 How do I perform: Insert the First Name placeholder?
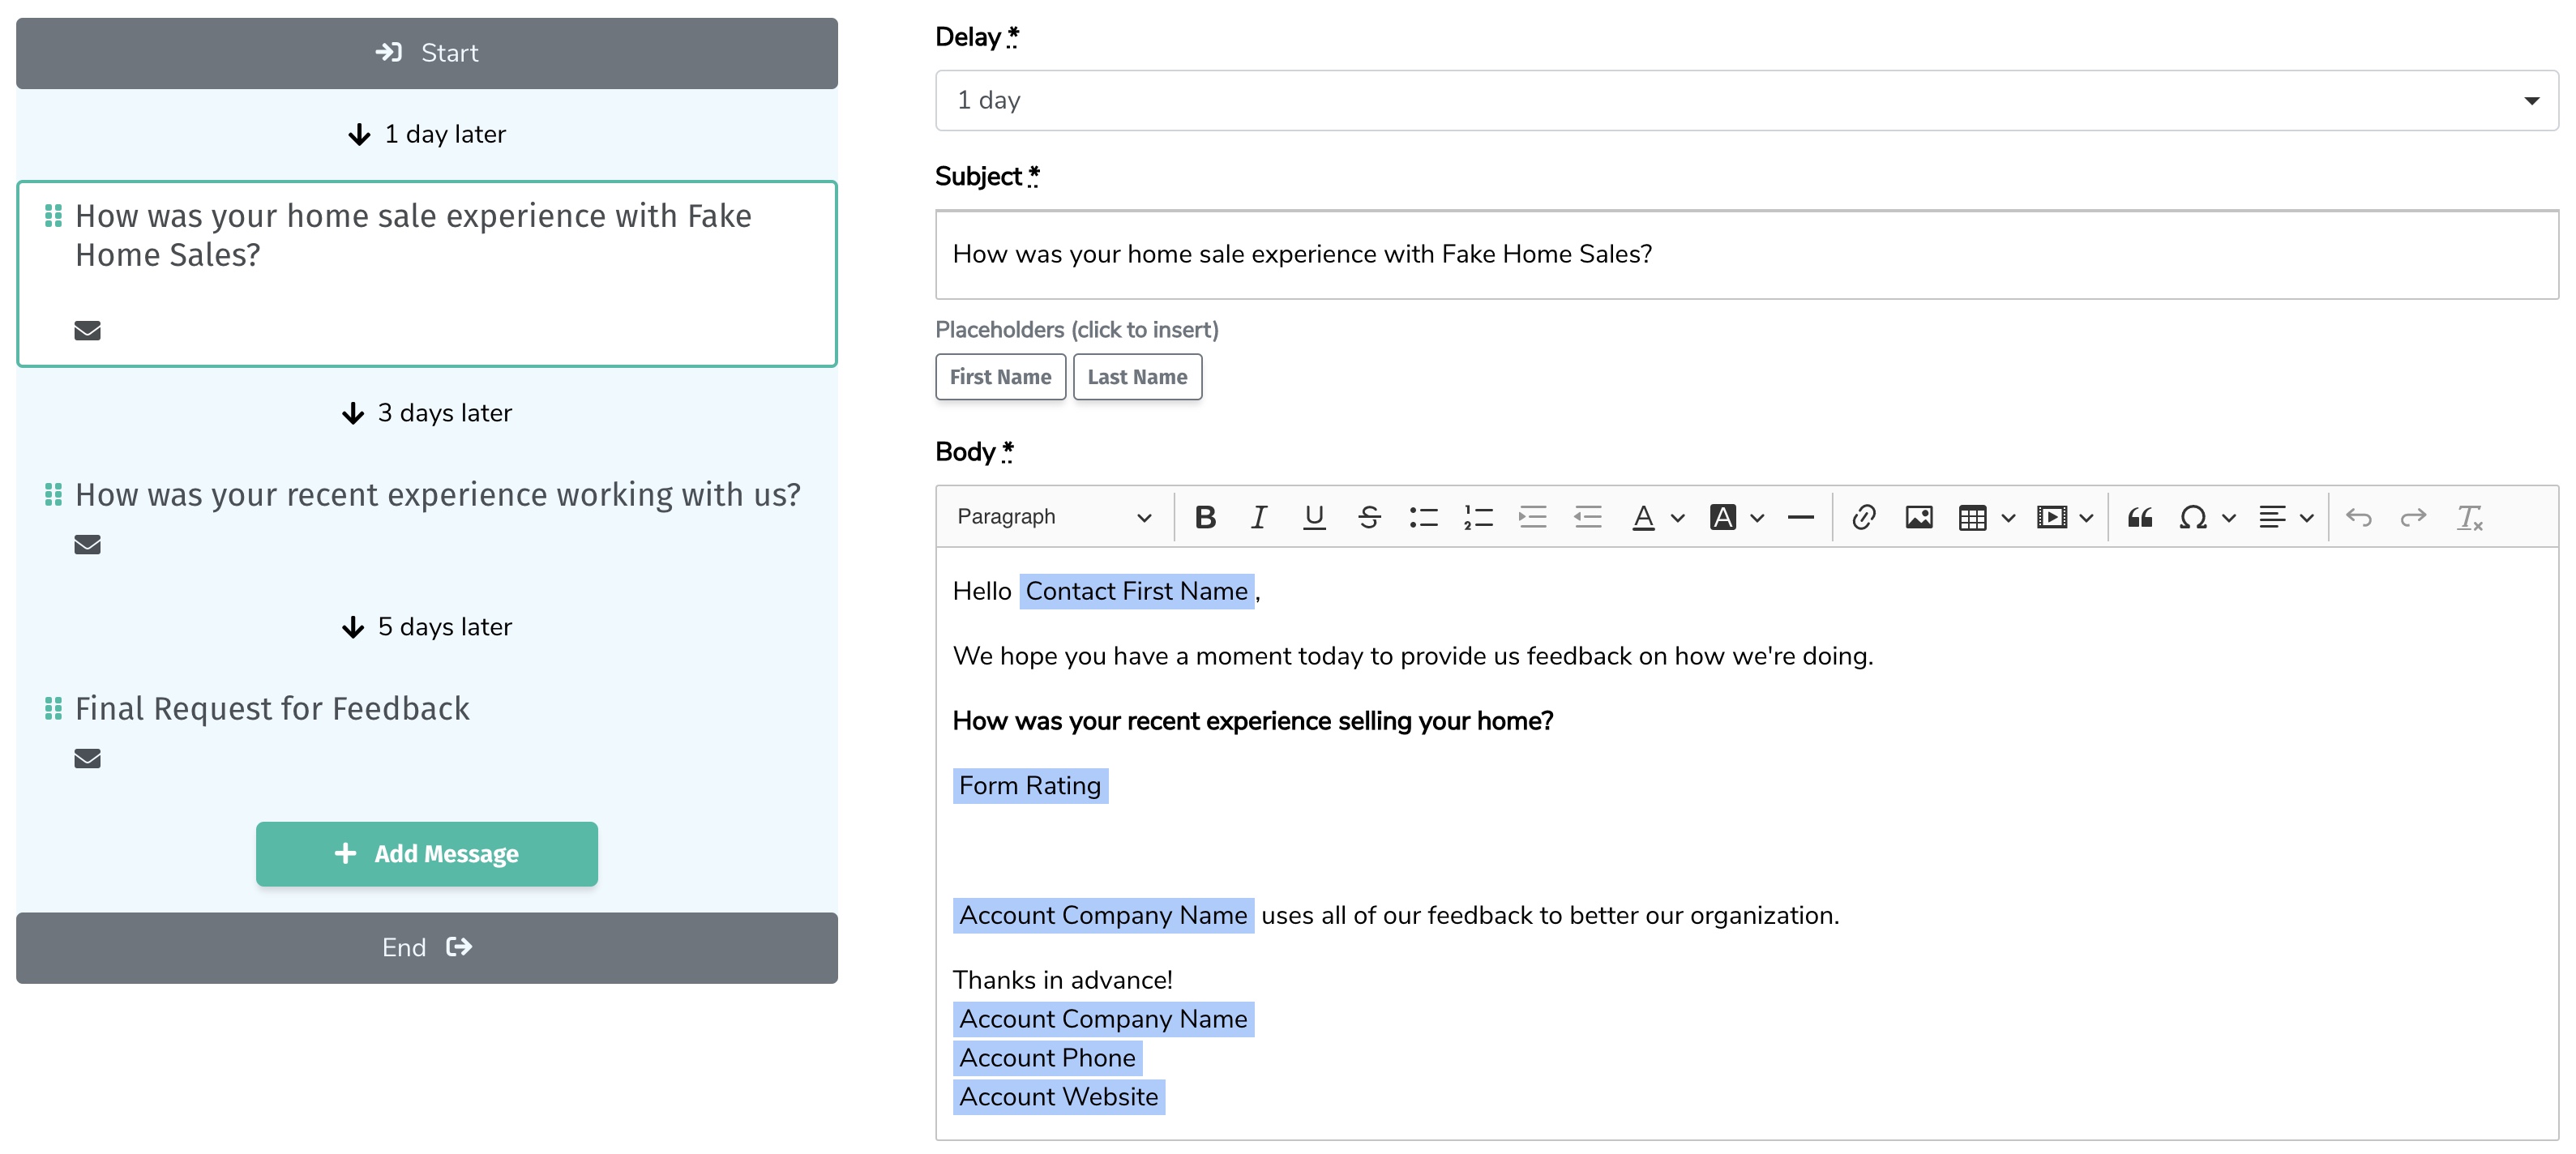pyautogui.click(x=1000, y=377)
